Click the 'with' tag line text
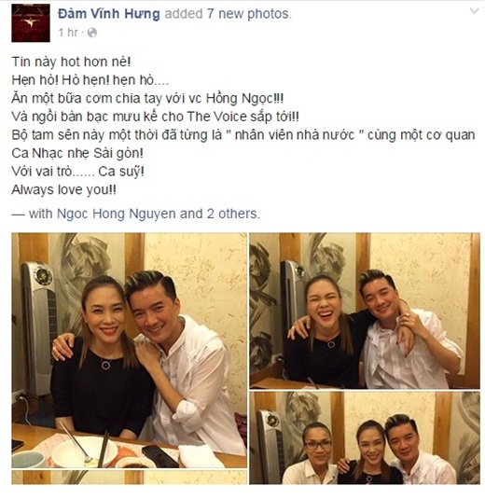485x499 pixels. tap(136, 214)
